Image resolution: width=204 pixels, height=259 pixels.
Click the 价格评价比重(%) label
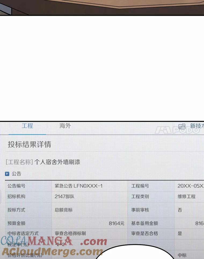point(25,255)
